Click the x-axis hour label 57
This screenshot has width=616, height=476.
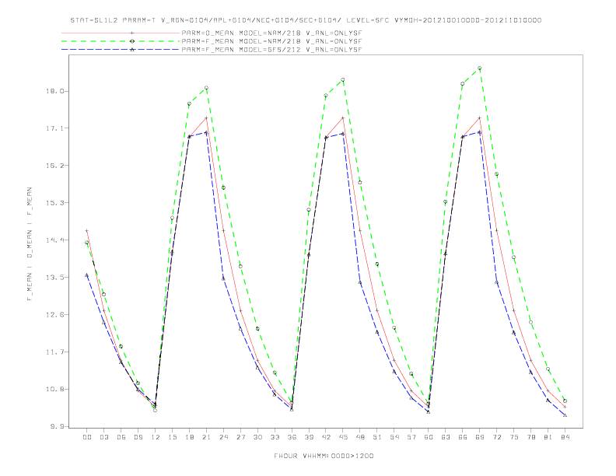coord(411,437)
